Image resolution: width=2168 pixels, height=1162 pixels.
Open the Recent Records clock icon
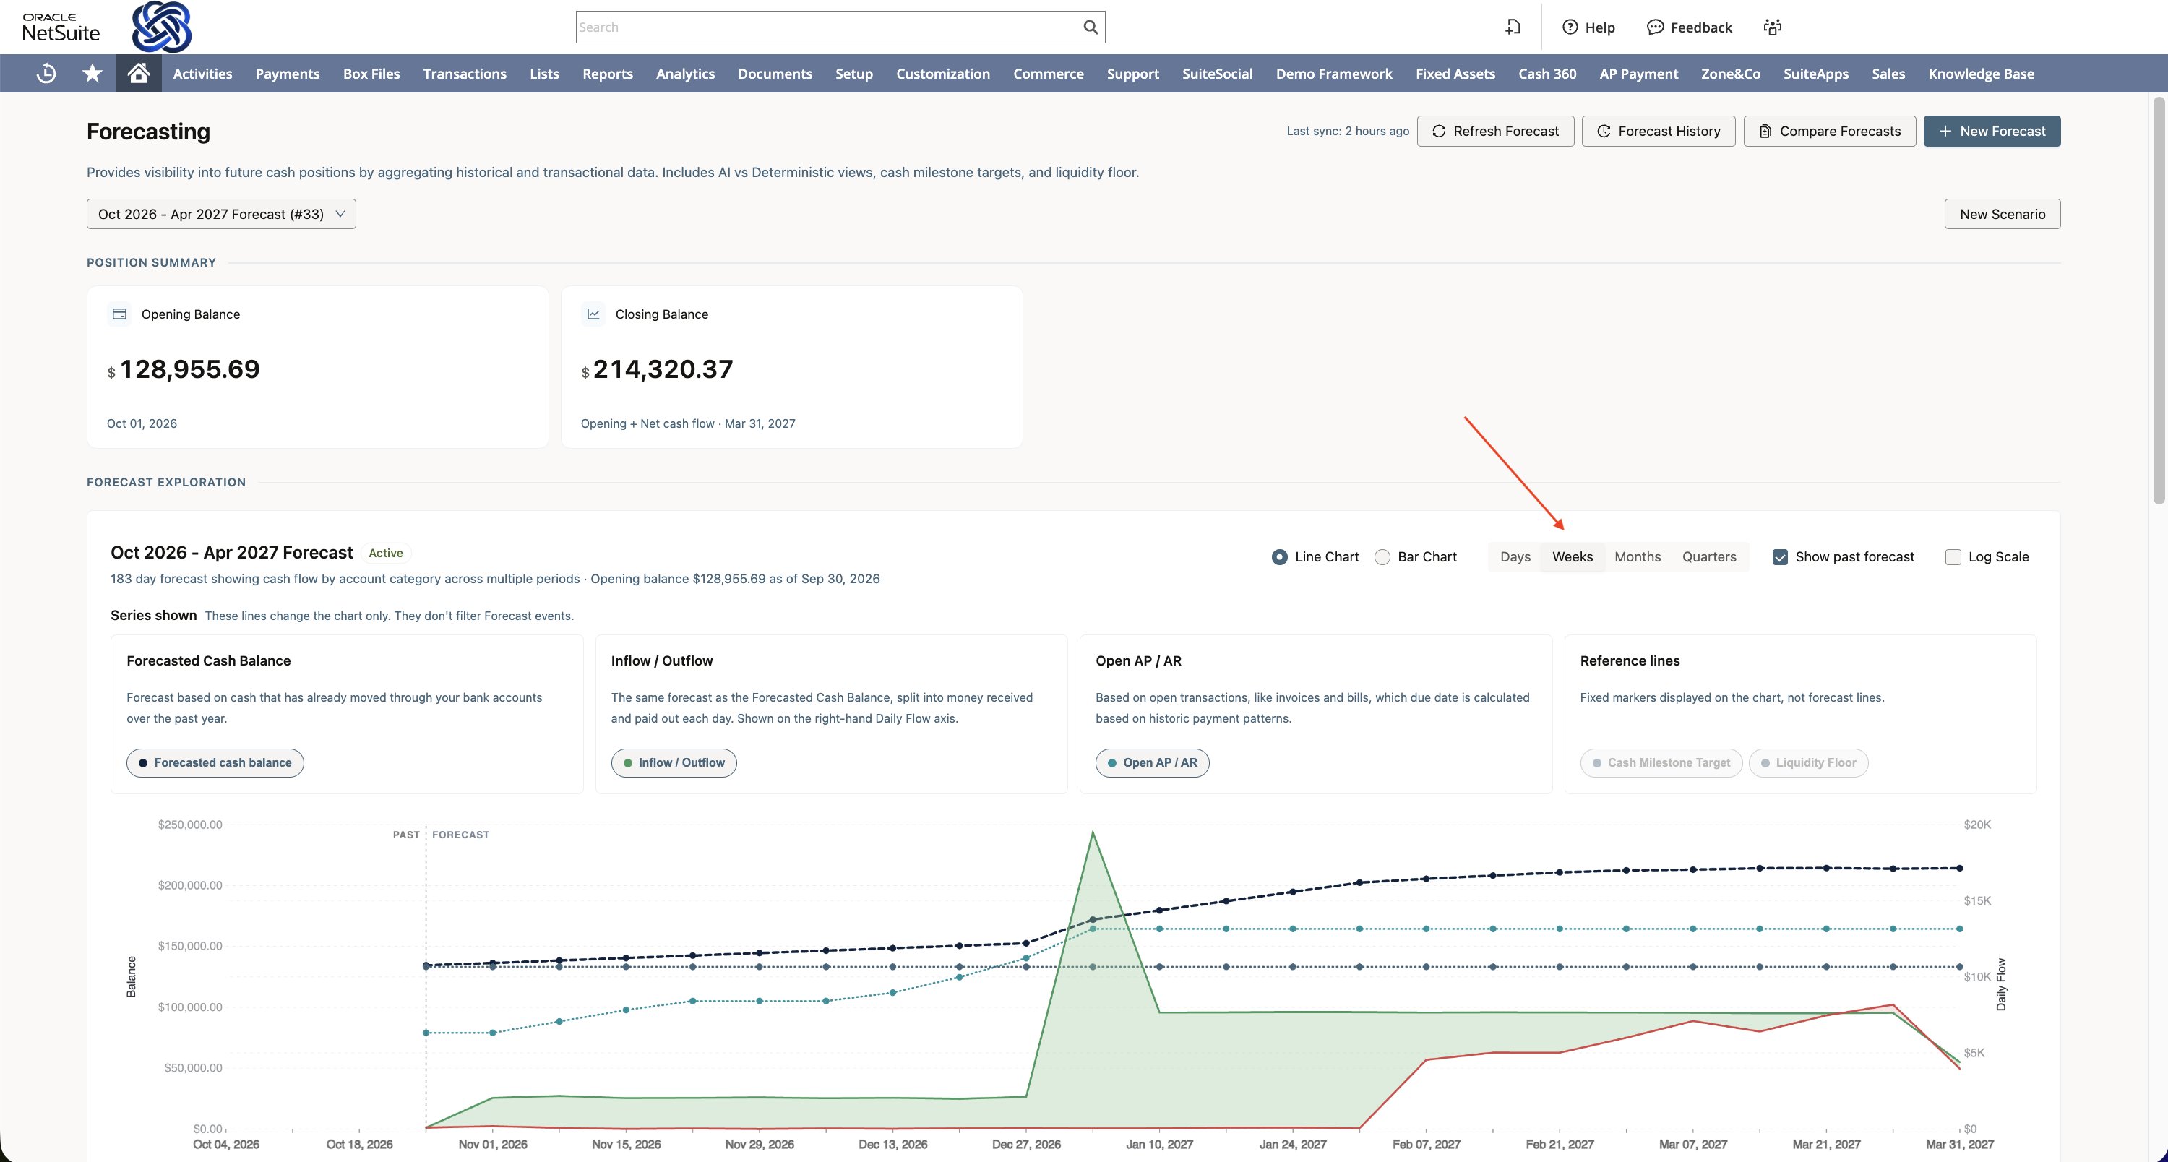click(46, 73)
